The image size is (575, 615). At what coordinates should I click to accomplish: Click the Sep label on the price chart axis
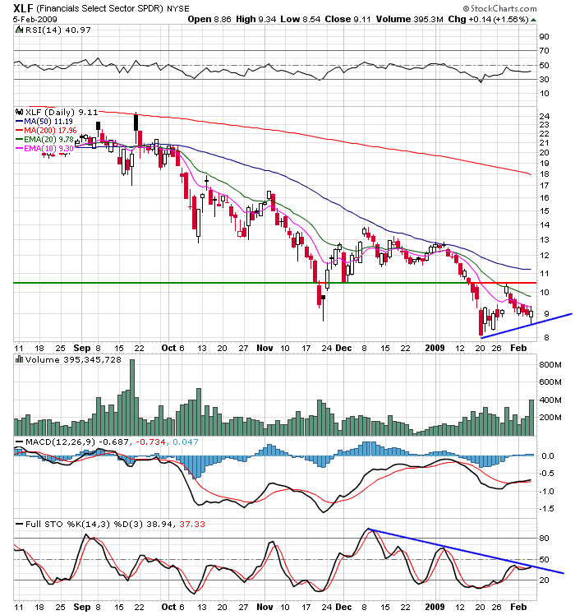pyautogui.click(x=82, y=348)
